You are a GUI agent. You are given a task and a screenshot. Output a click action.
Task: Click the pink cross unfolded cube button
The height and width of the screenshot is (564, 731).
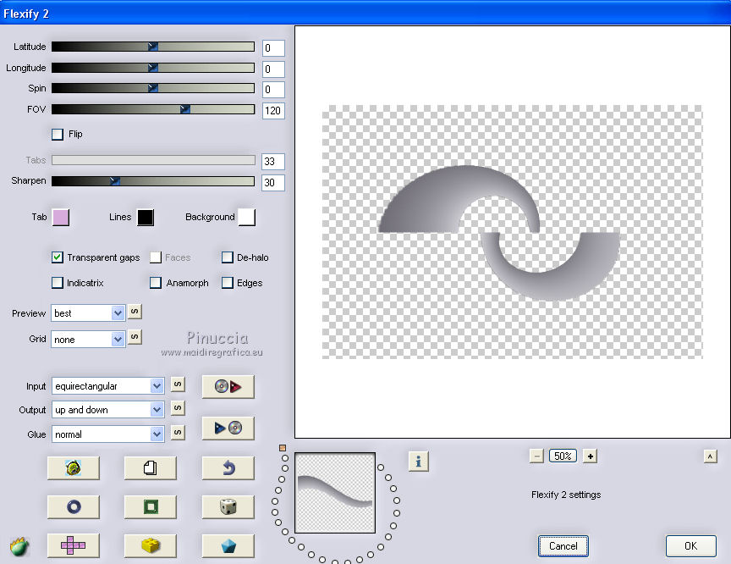[x=74, y=545]
